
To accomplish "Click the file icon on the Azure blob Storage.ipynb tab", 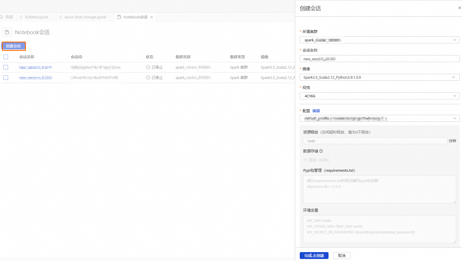I will 61,17.
